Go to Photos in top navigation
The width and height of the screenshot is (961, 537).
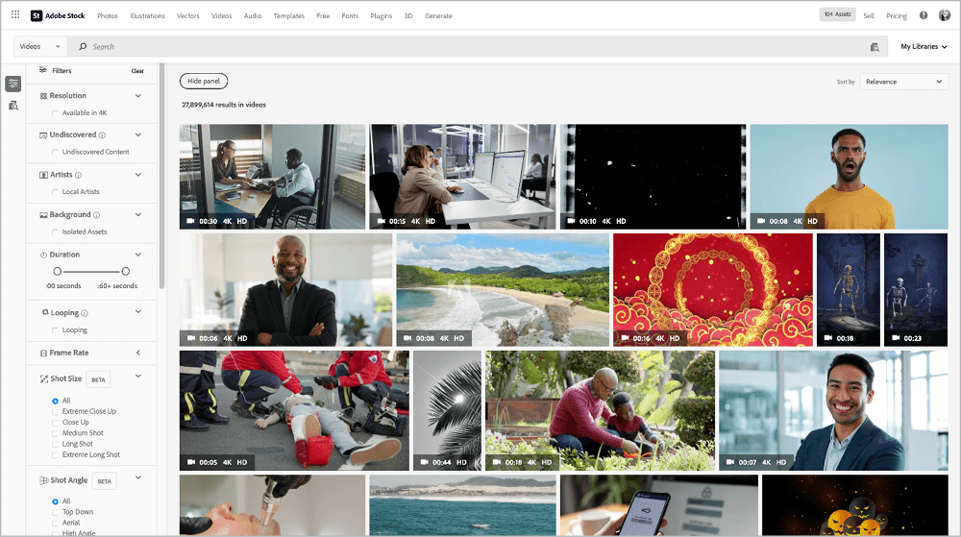[x=108, y=16]
